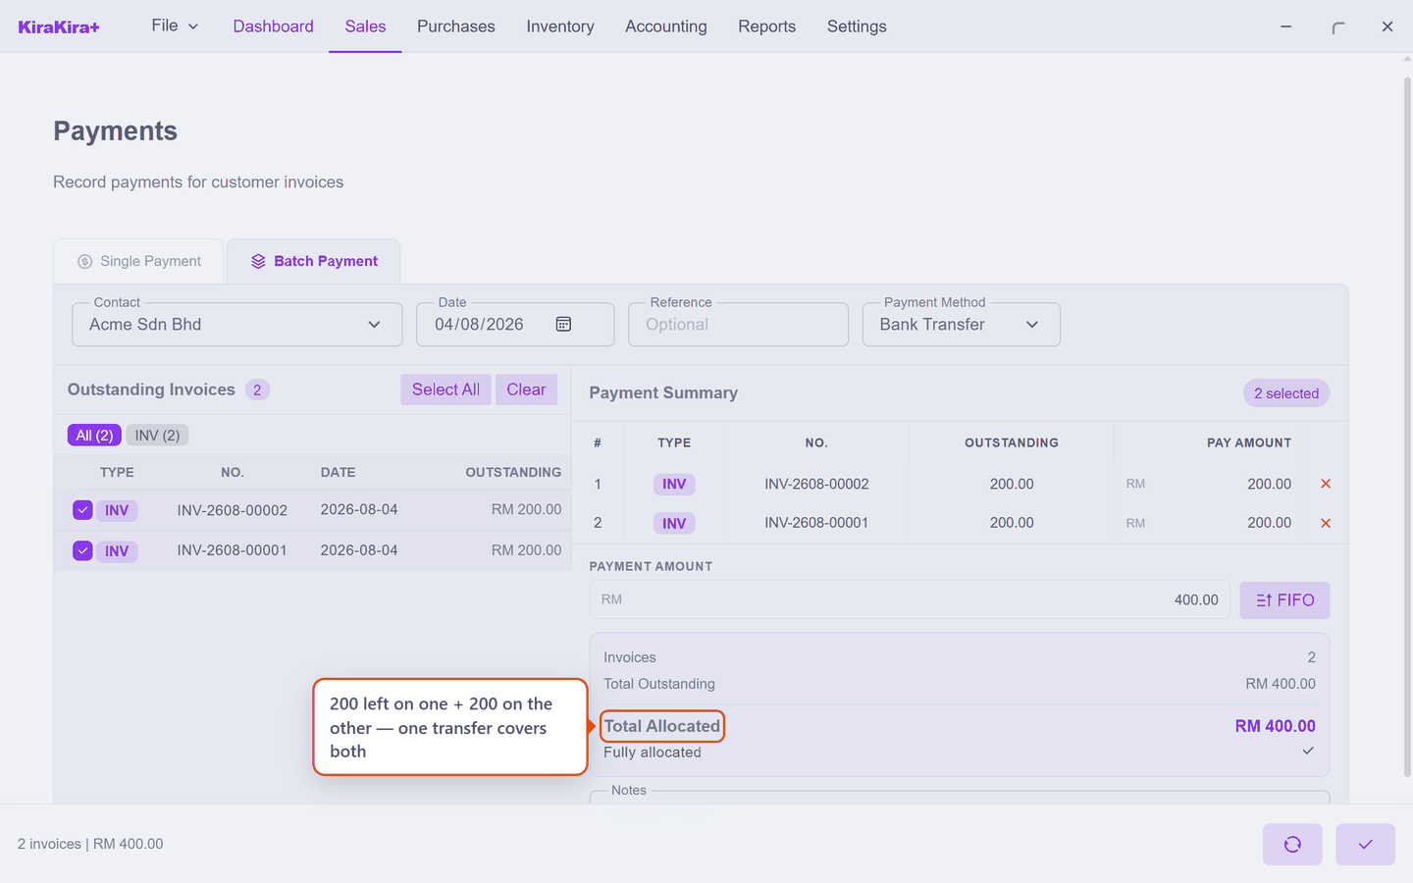
Task: Click the PAY AMOUNT column header
Action: (1249, 442)
